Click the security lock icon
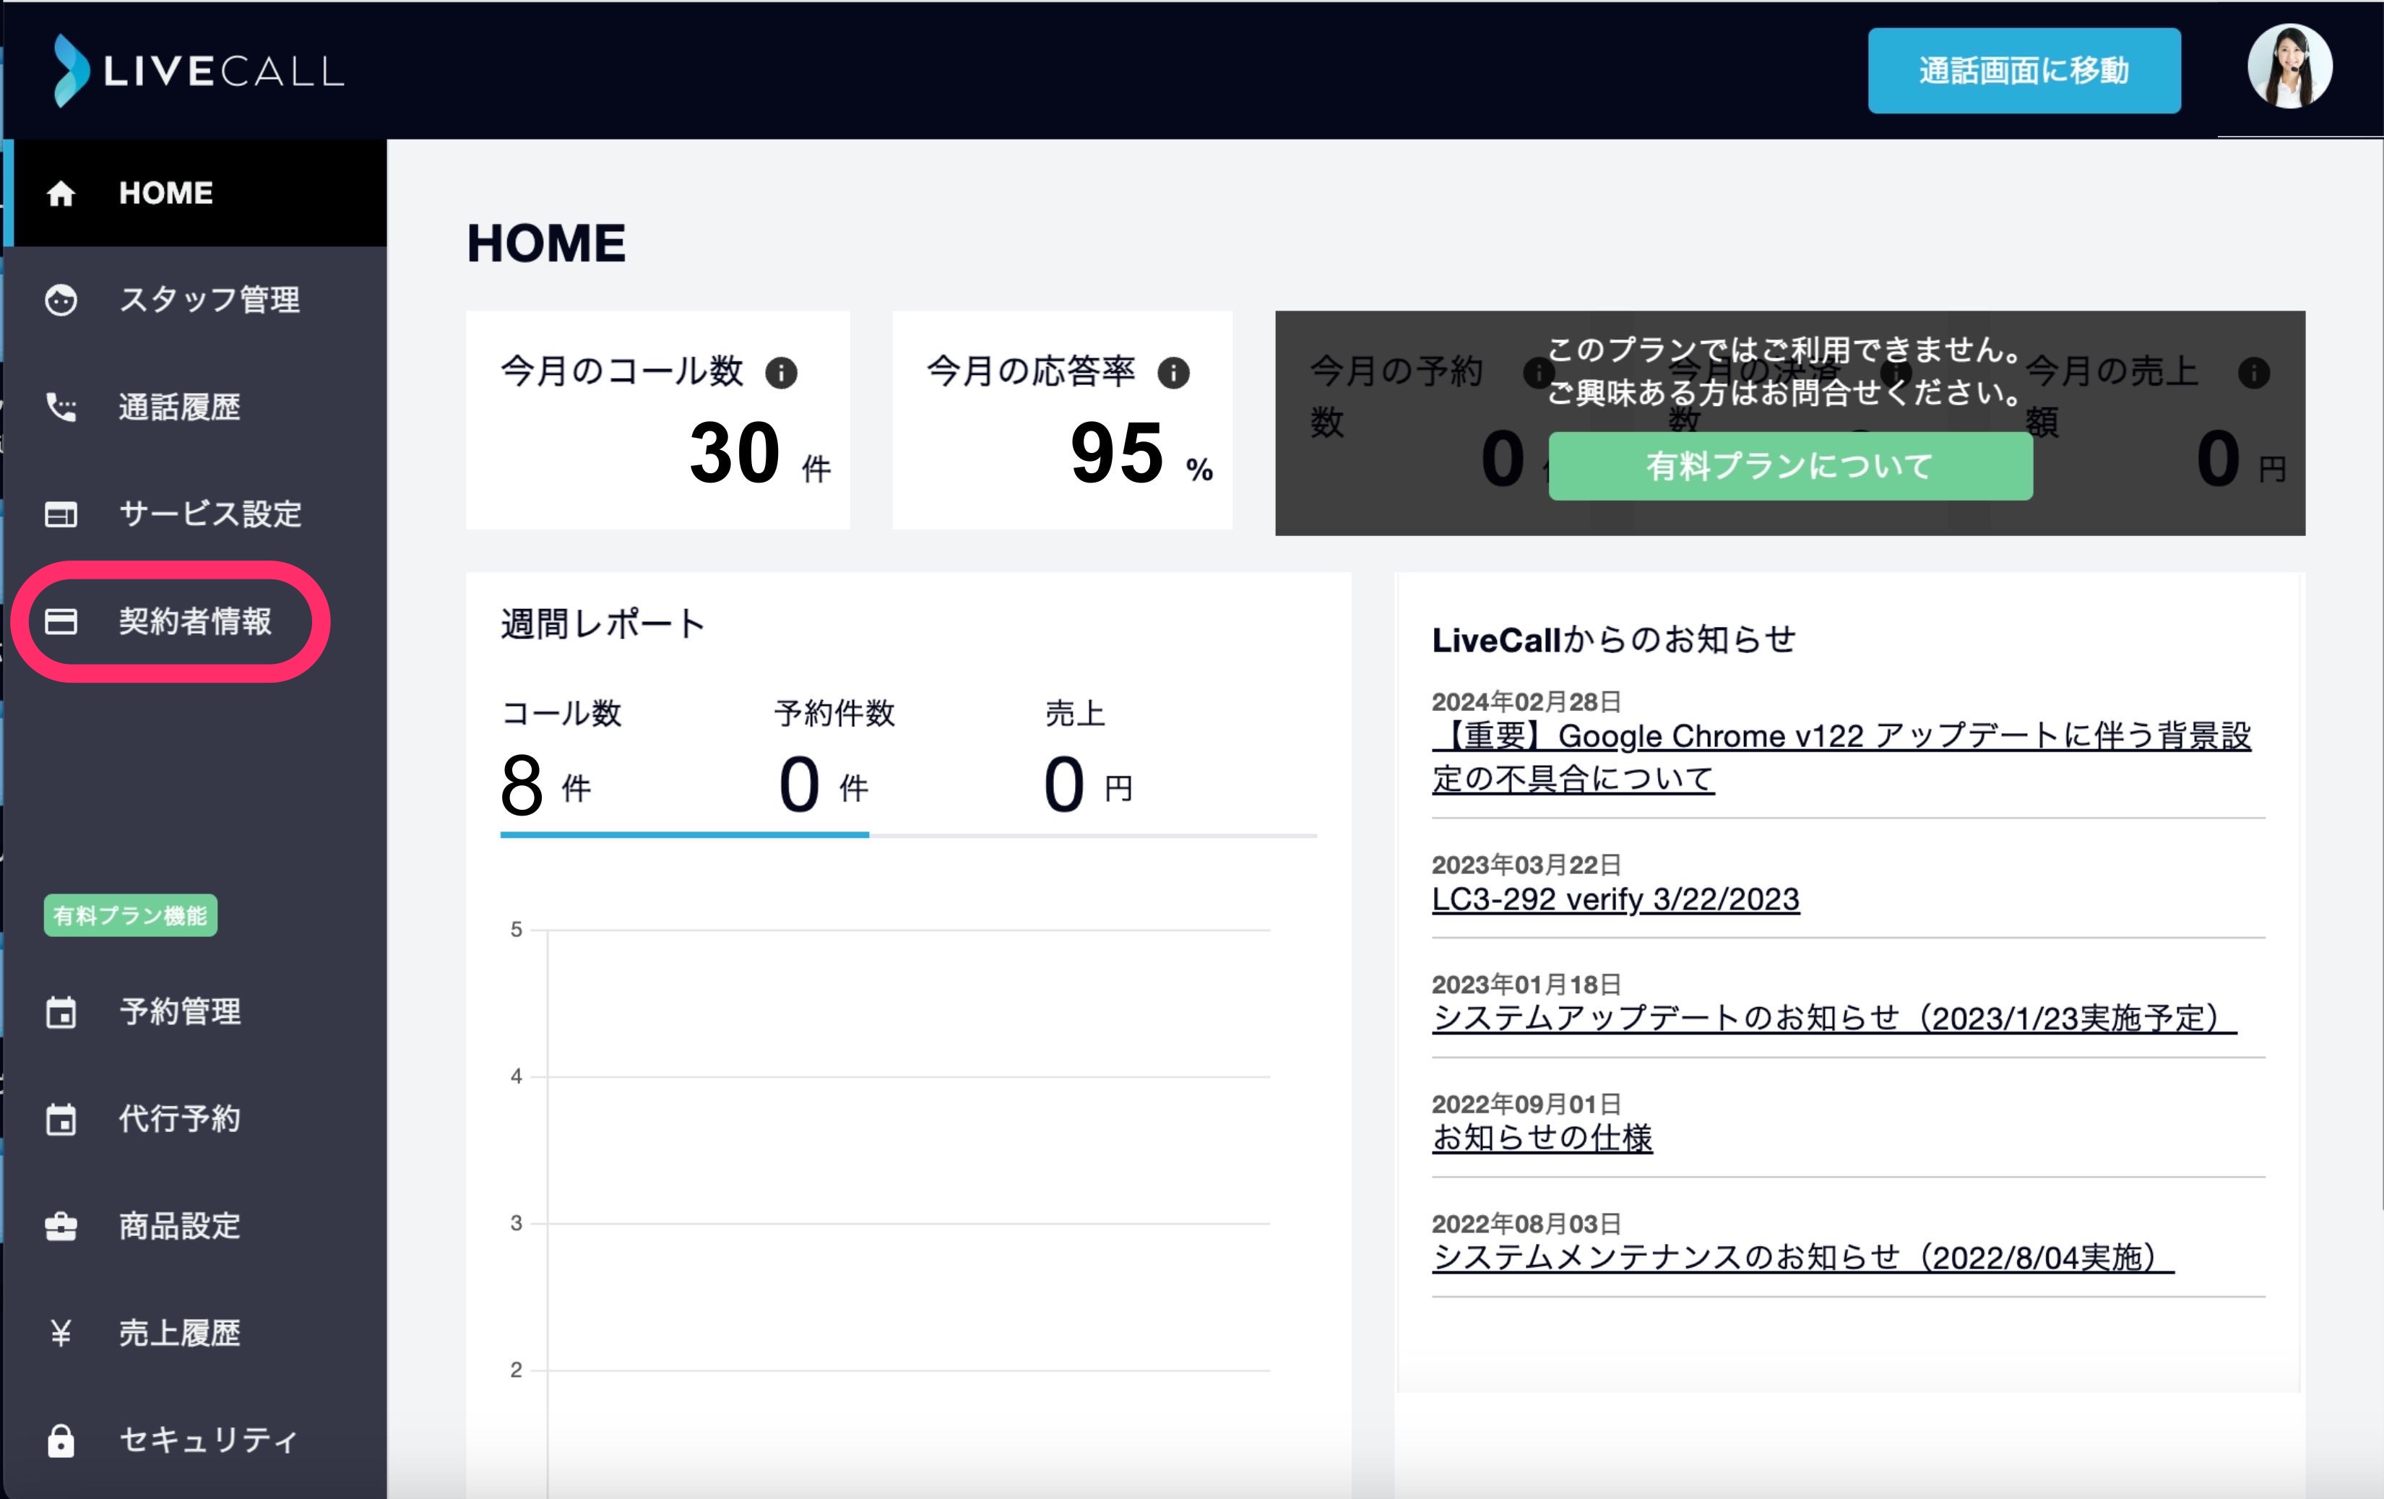This screenshot has width=2384, height=1499. click(61, 1440)
